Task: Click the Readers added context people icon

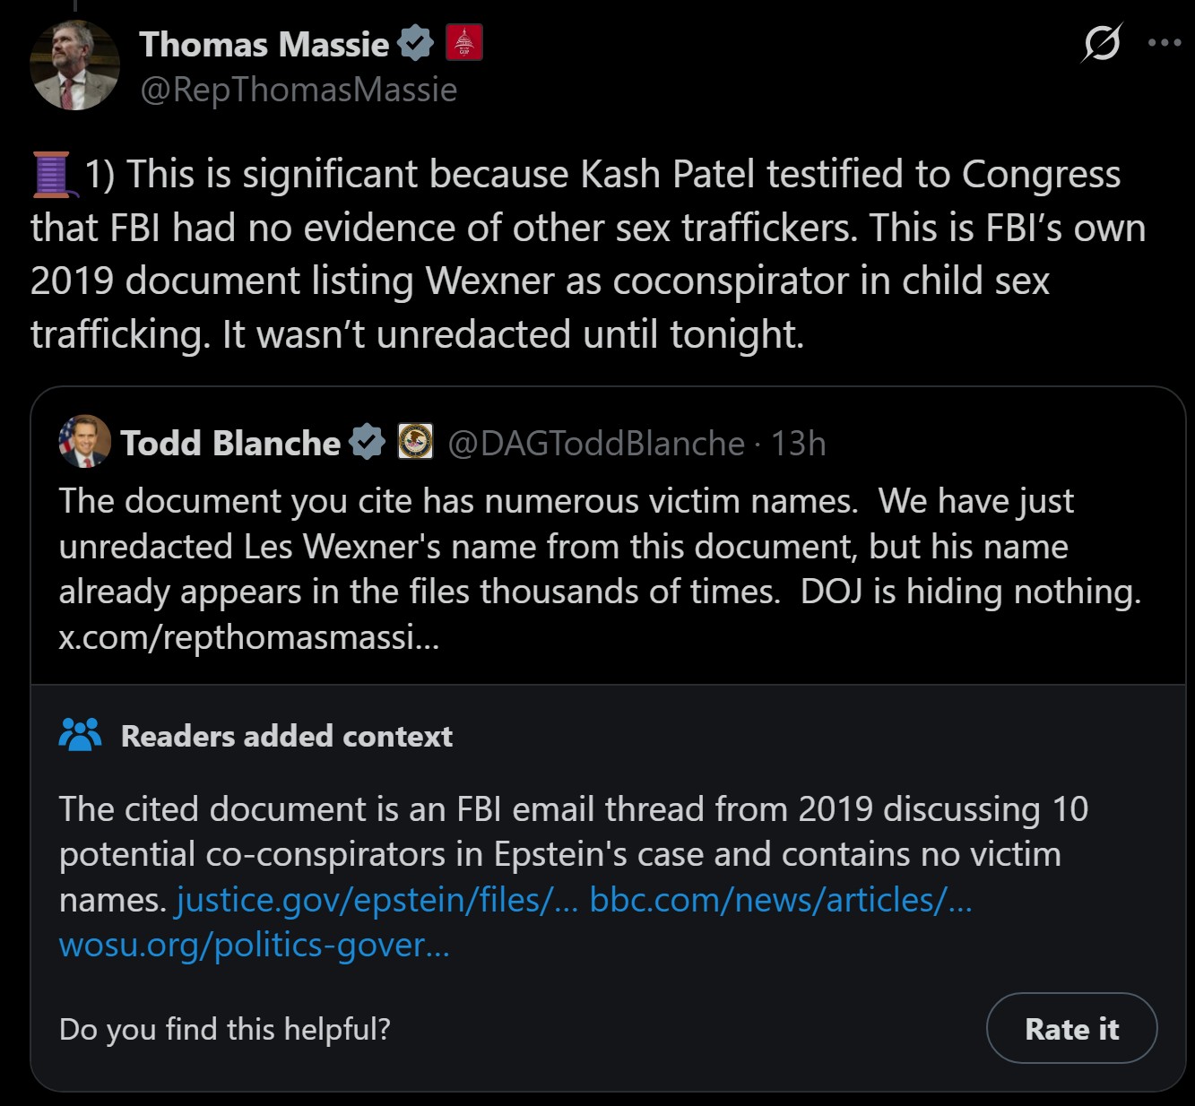Action: tap(80, 736)
